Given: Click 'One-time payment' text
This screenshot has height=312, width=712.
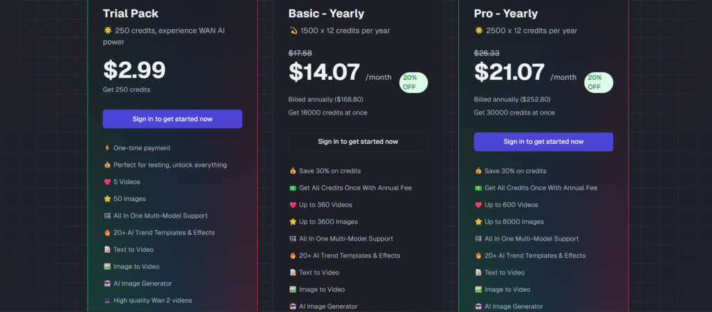Looking at the screenshot, I should pyautogui.click(x=142, y=148).
